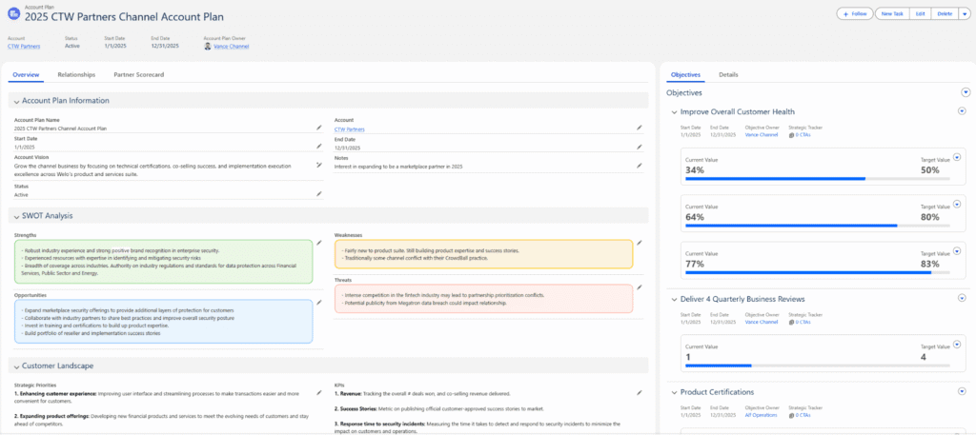Collapse the Account Plan Information section
The height and width of the screenshot is (435, 976).
coord(16,101)
